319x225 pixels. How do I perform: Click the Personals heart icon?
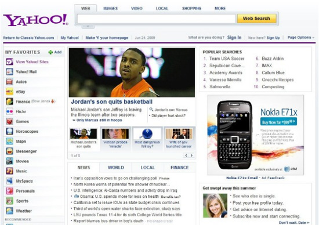[9, 191]
